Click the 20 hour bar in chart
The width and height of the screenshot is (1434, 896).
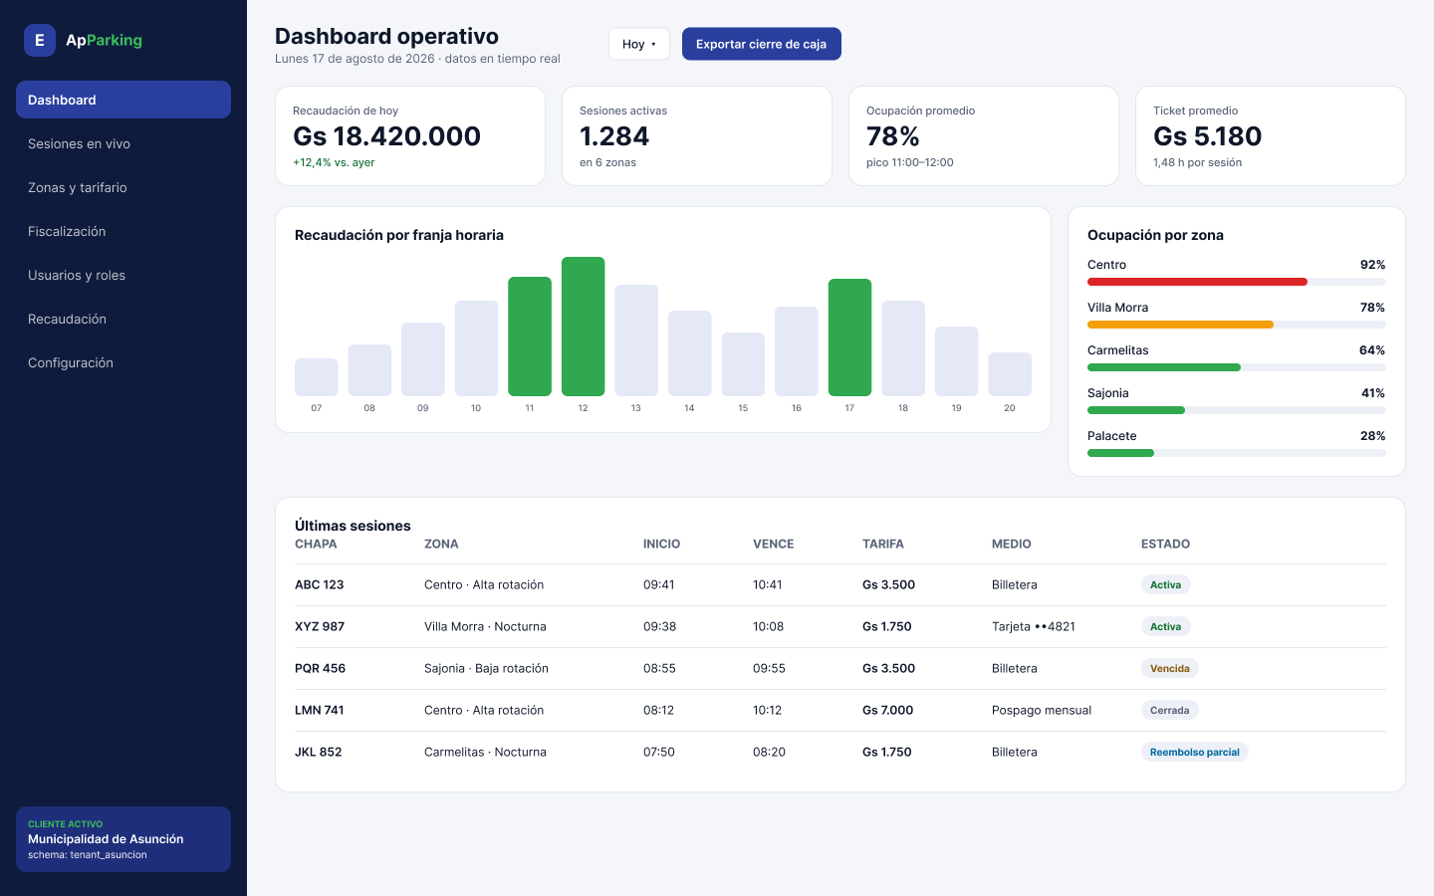[1010, 374]
